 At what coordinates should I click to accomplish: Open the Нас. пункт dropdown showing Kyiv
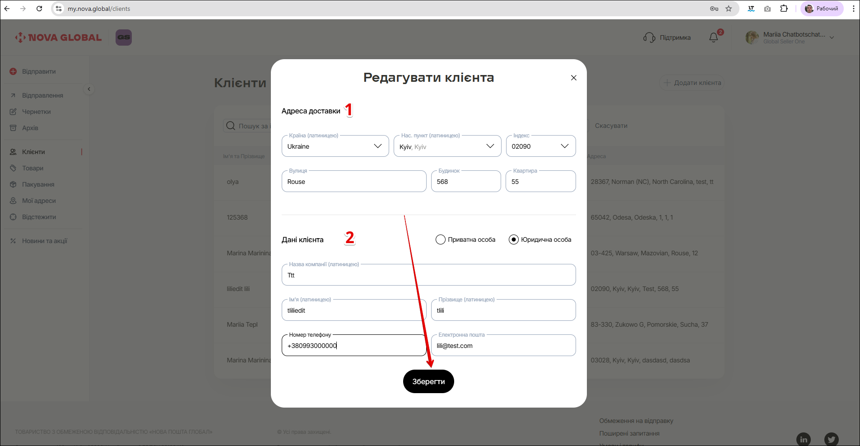447,146
